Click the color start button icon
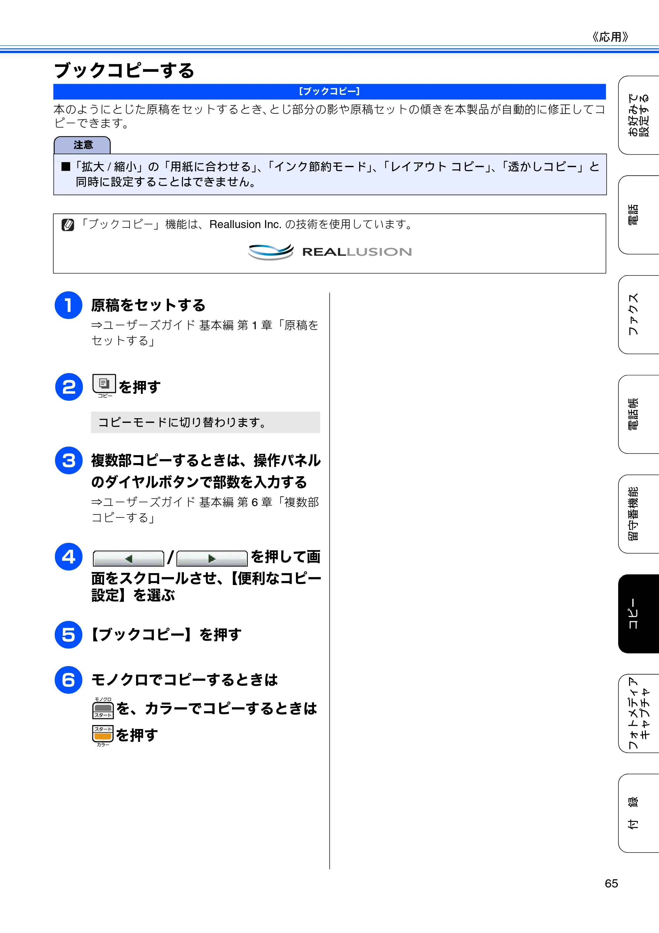 (x=103, y=736)
